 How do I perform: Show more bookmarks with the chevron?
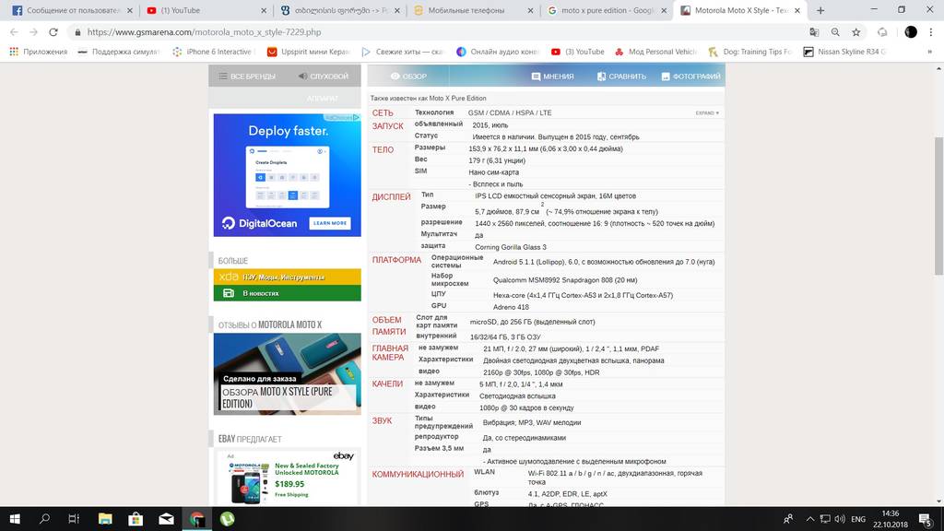(x=929, y=52)
